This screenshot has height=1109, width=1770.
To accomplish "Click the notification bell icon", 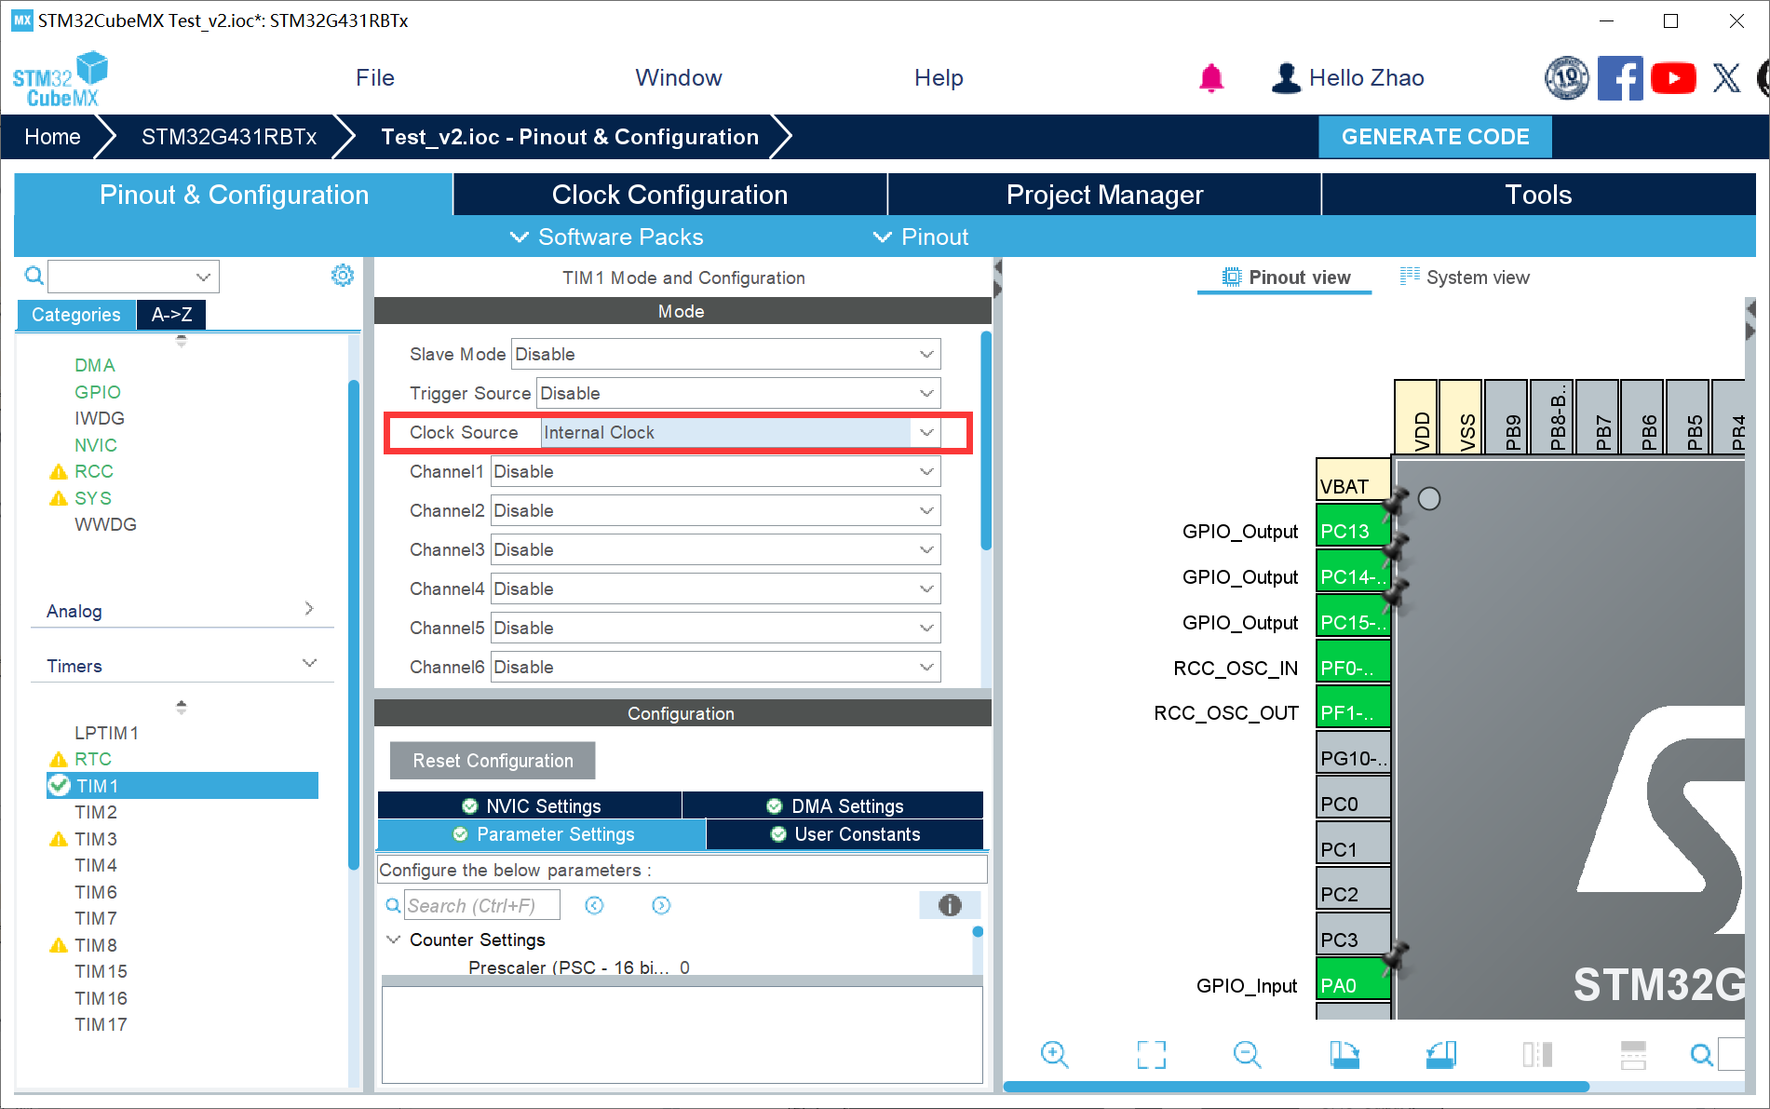I will [x=1210, y=78].
